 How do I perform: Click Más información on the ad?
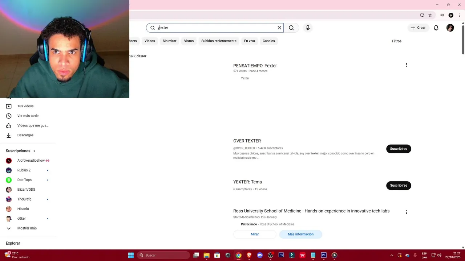point(300,234)
